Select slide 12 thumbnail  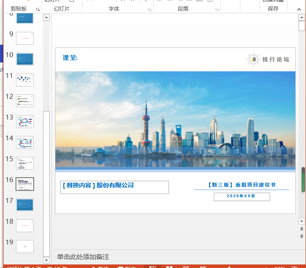pyautogui.click(x=25, y=101)
